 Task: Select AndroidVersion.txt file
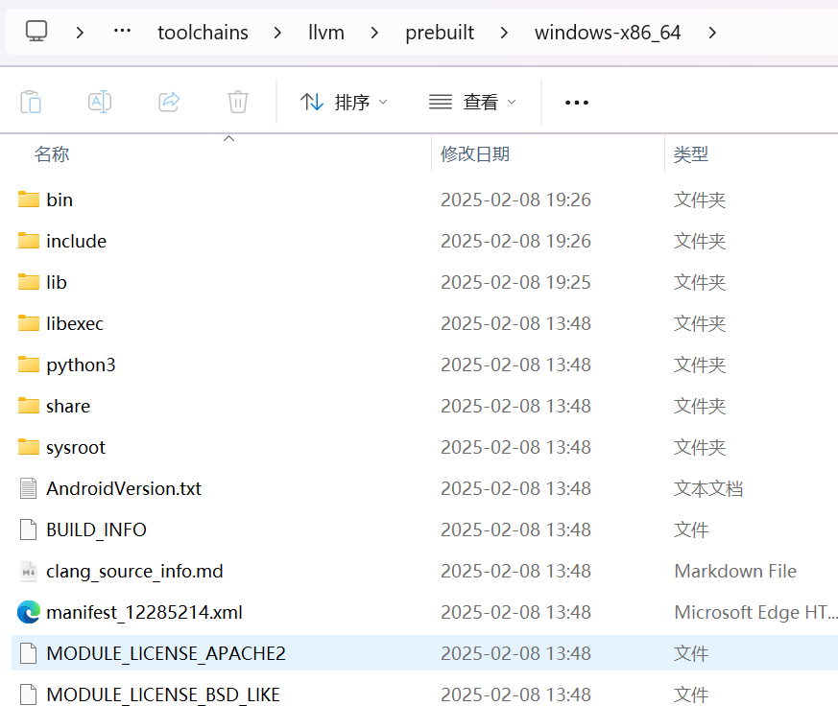pos(124,488)
